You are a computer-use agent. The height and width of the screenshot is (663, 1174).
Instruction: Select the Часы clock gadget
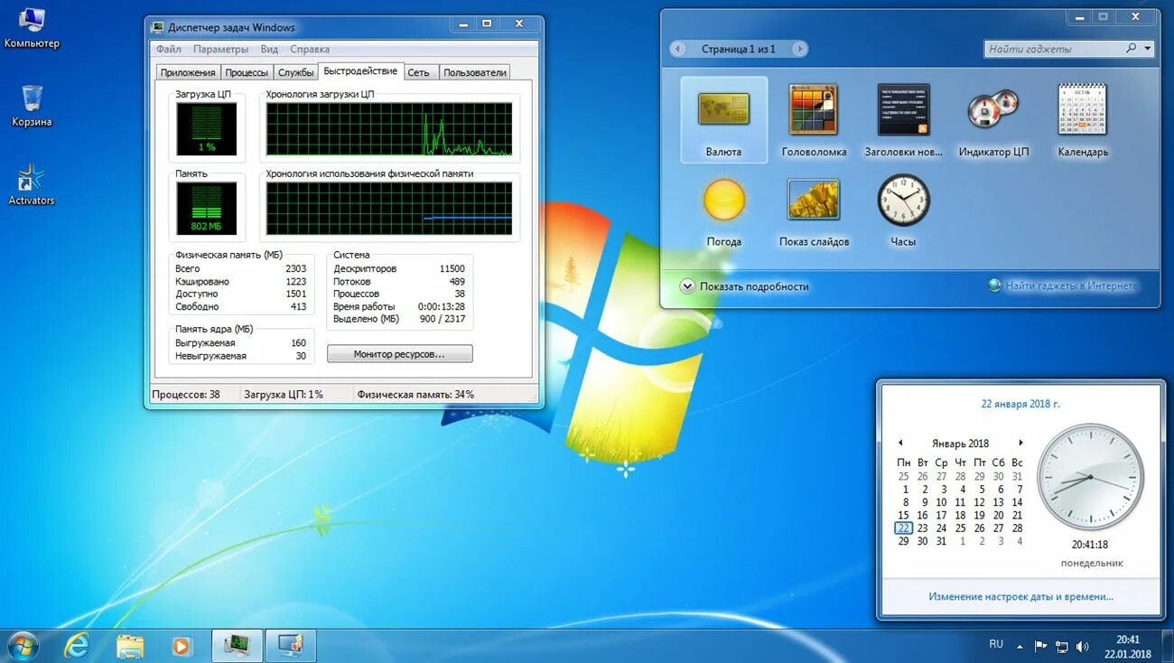coord(903,210)
